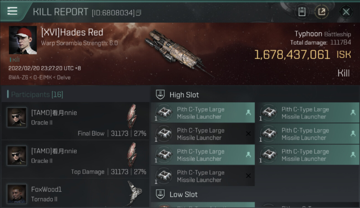
Task: Click the High Slot section icon
Action: 161,95
